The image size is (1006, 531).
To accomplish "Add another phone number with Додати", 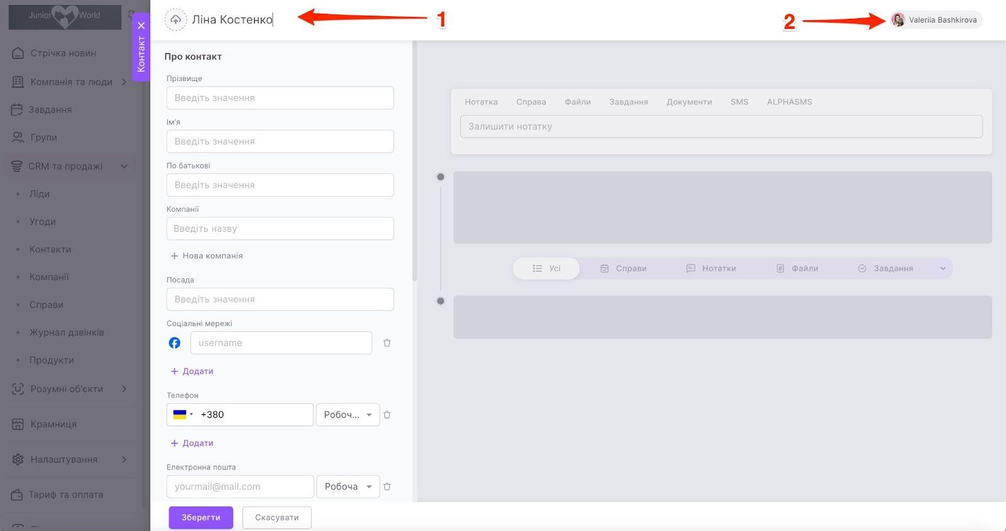I will coord(192,443).
